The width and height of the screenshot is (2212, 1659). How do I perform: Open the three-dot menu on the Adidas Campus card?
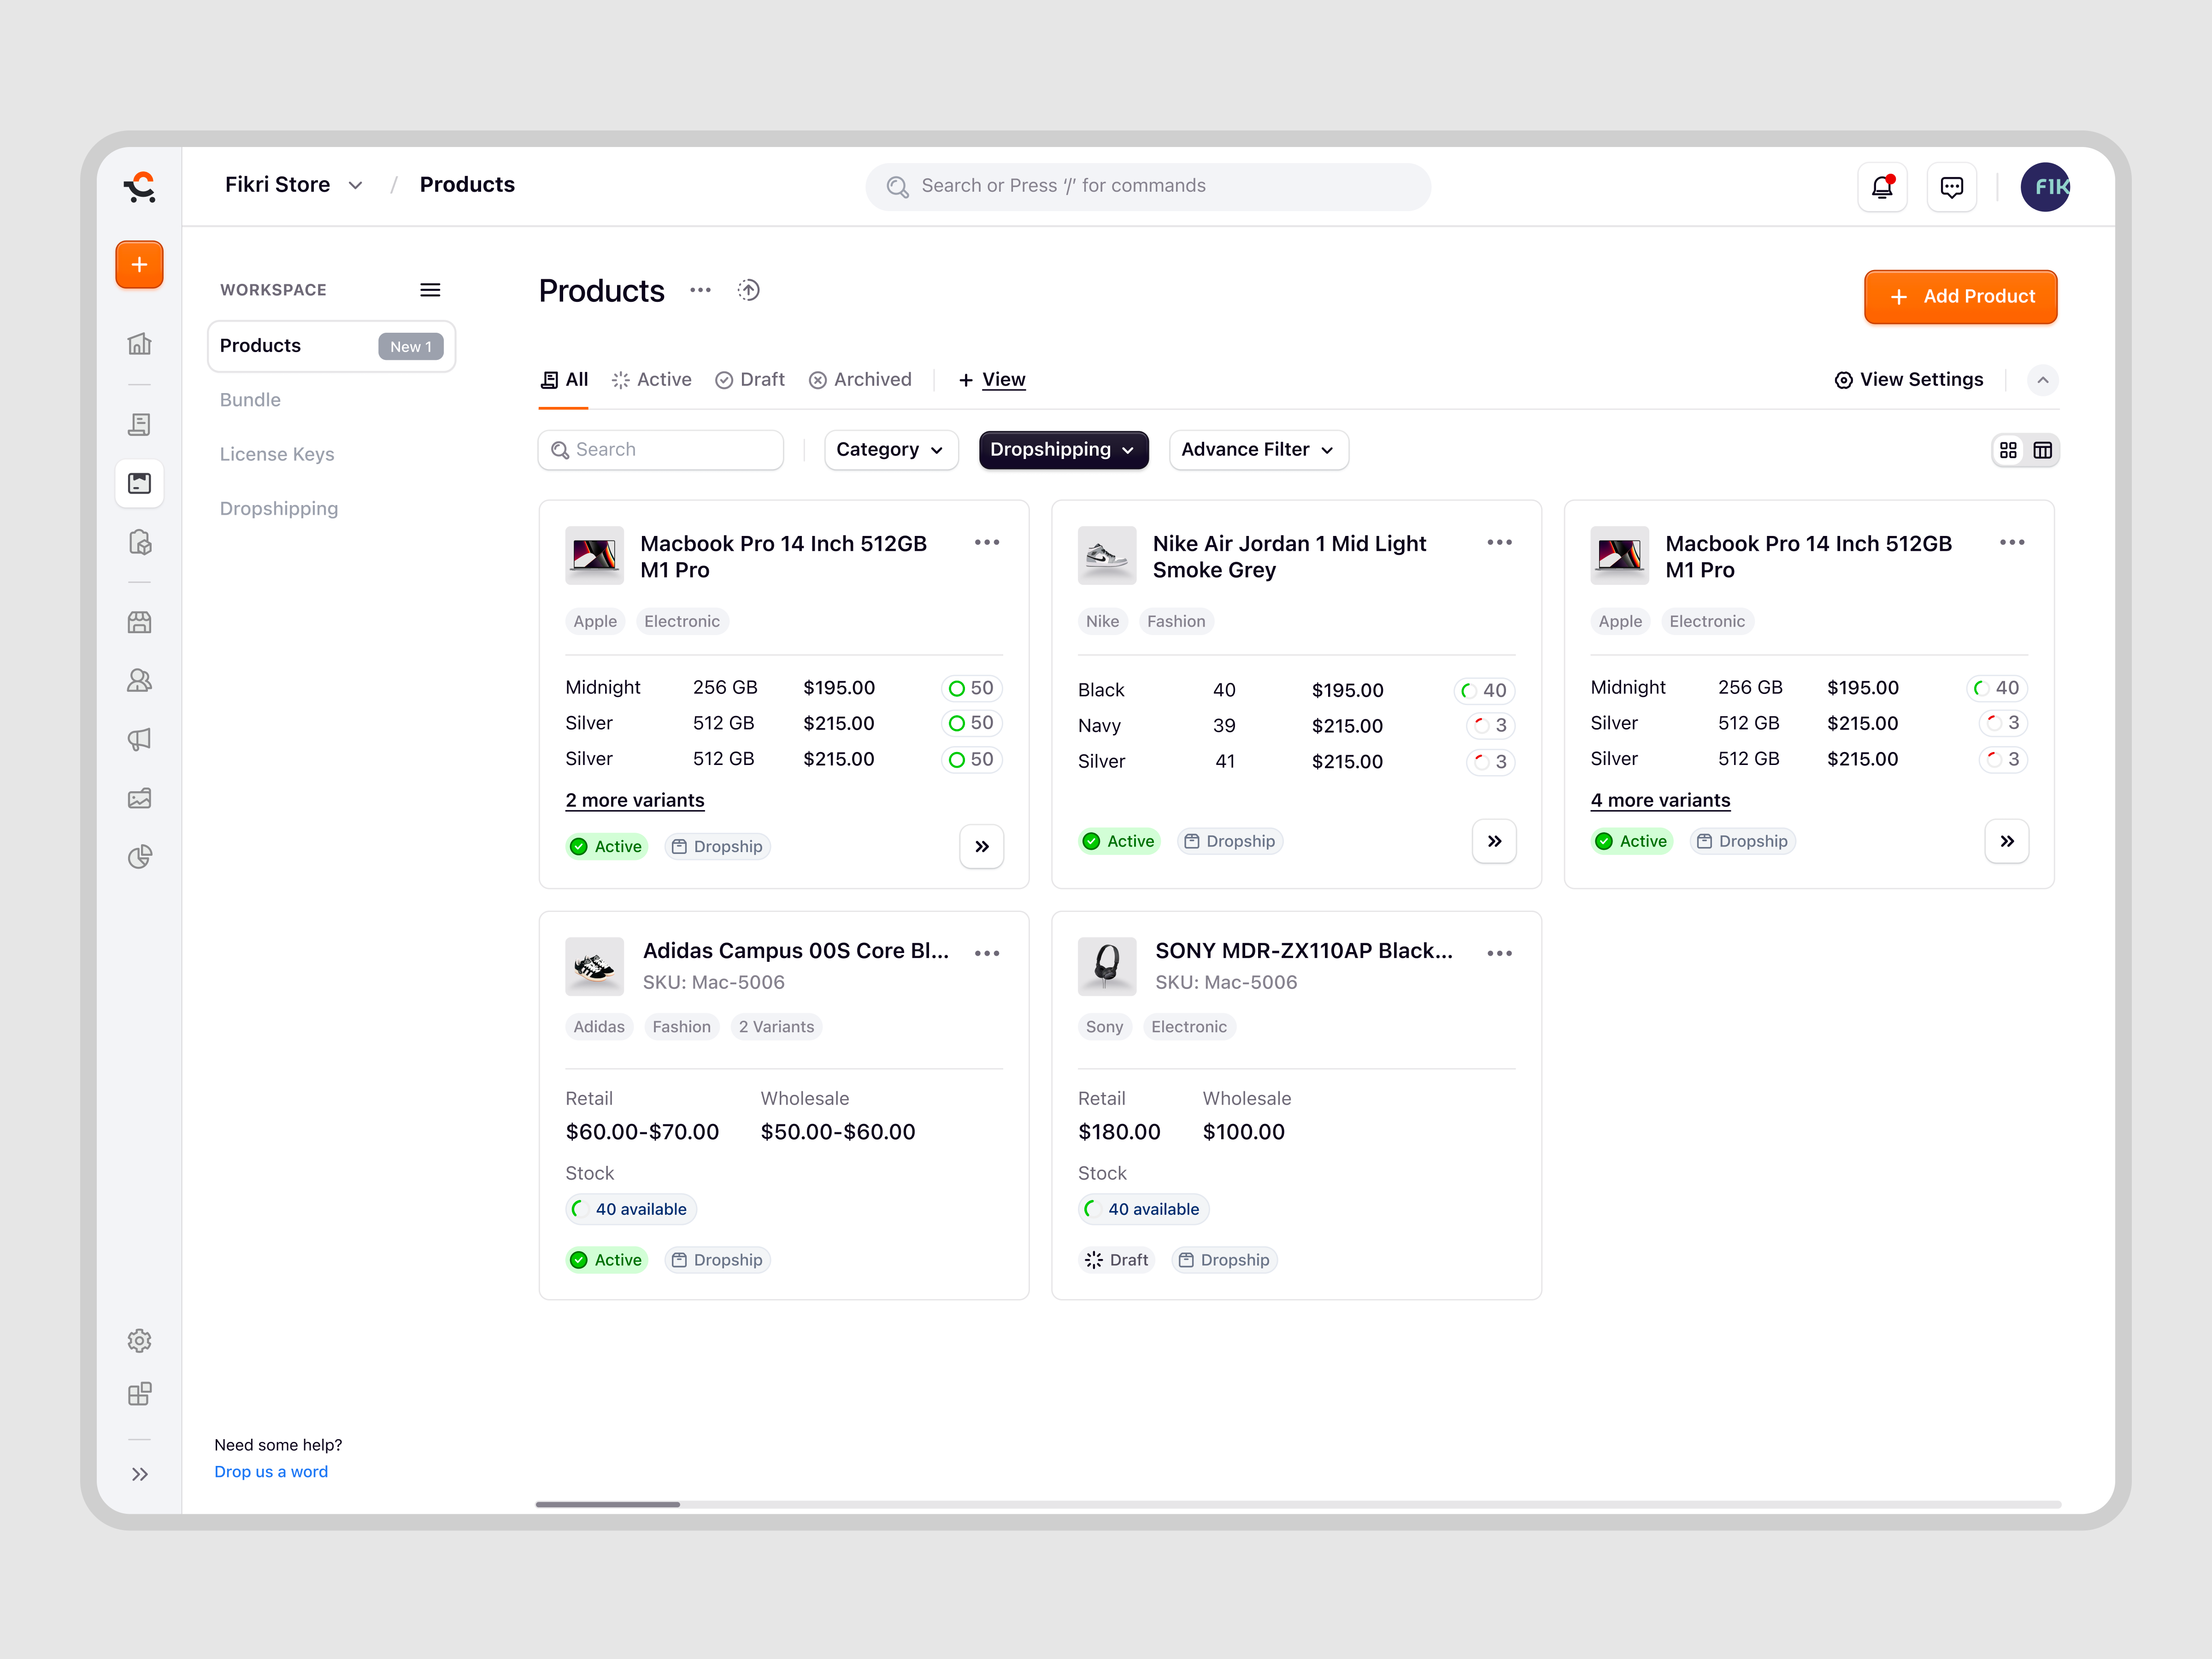click(x=987, y=953)
